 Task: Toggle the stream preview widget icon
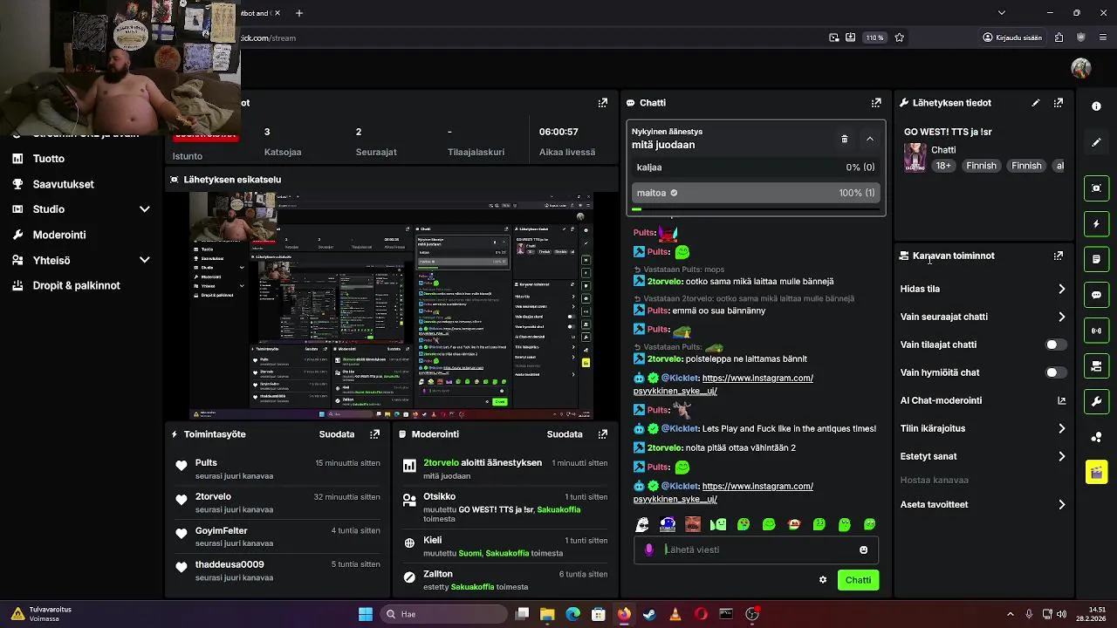[1096, 188]
